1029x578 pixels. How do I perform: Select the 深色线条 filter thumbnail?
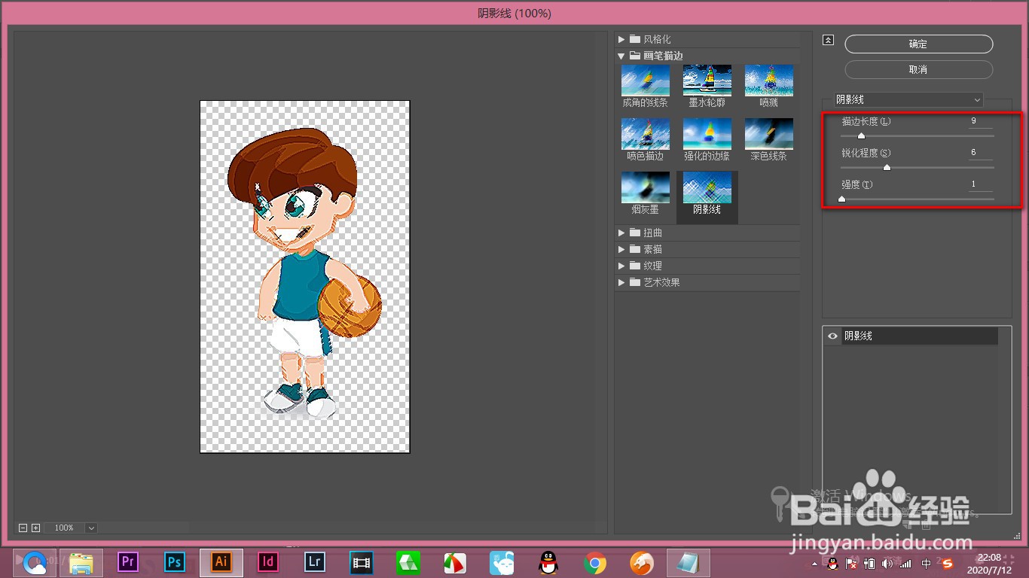tap(768, 134)
